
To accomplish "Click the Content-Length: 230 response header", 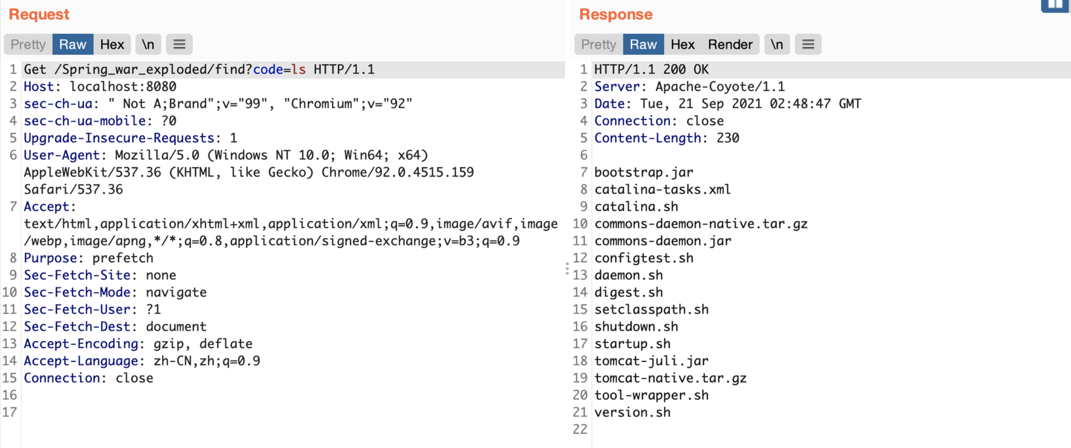I will [x=666, y=138].
